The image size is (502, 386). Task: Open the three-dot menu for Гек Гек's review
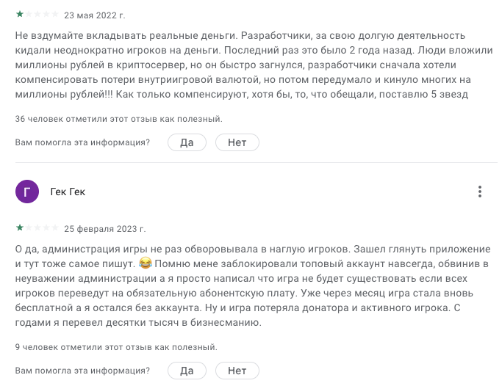tap(480, 192)
